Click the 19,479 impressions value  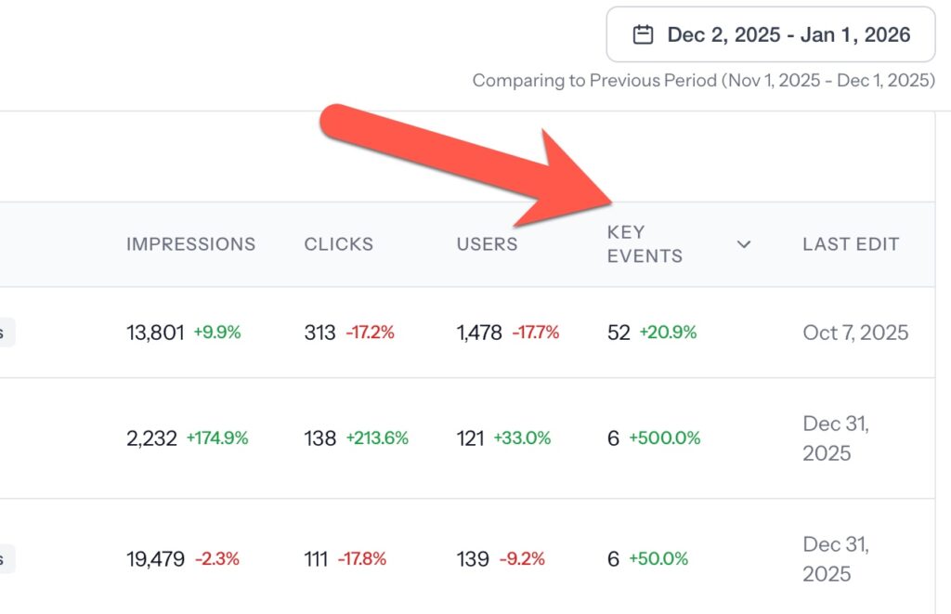pyautogui.click(x=155, y=559)
